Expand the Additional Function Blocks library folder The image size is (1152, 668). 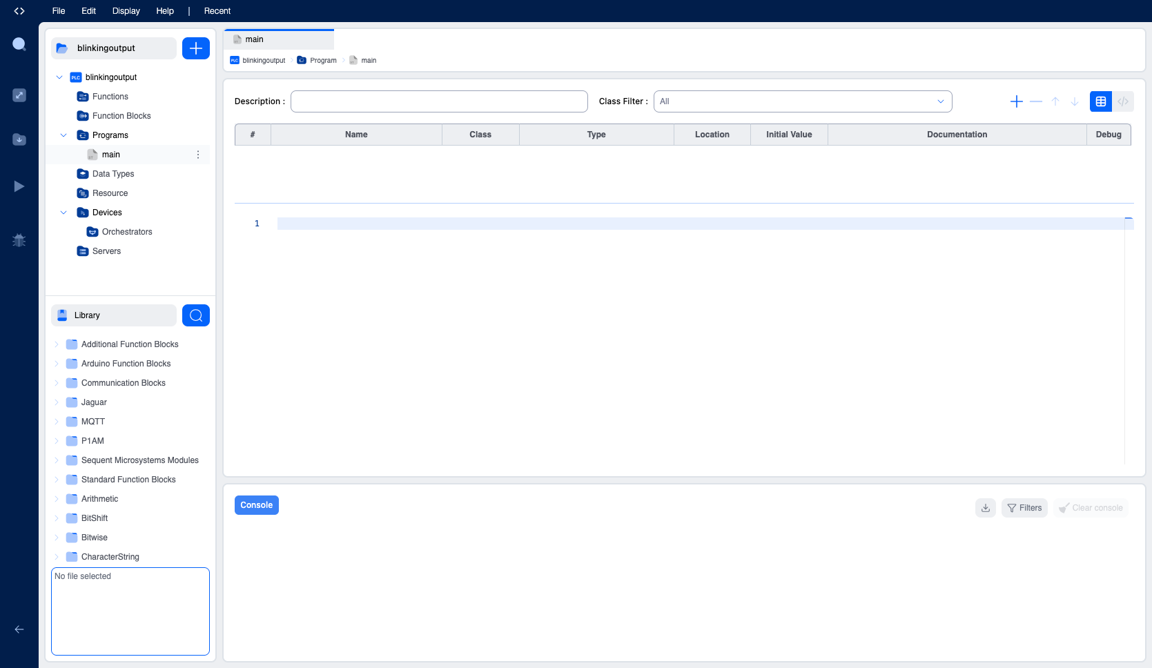[57, 344]
